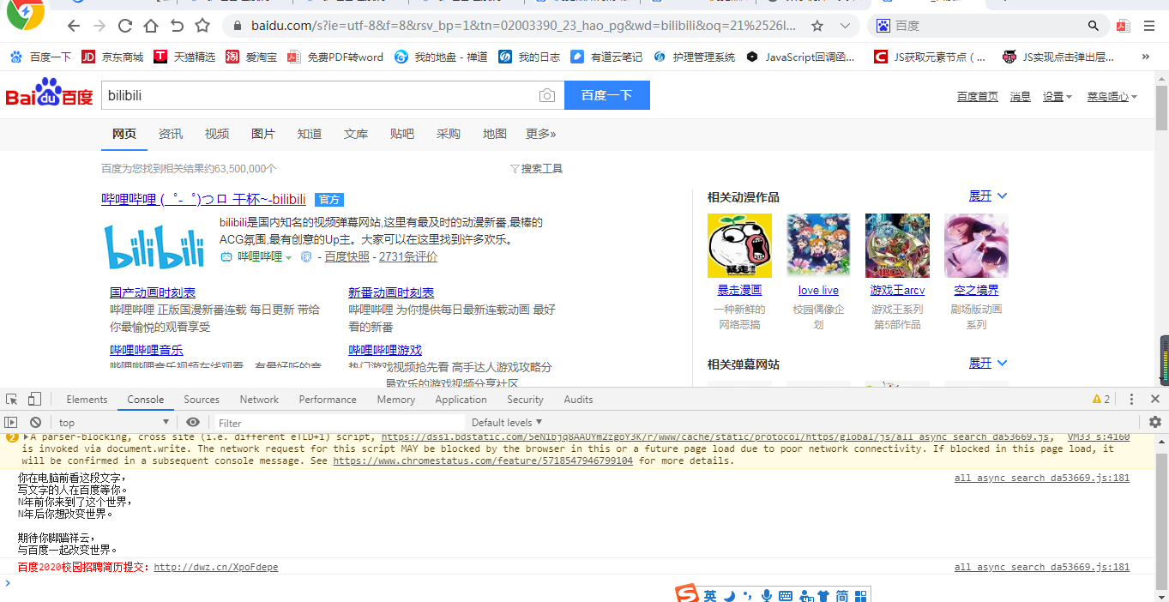
Task: Open the 'top' JavaScript context dropdown
Action: [x=113, y=423]
